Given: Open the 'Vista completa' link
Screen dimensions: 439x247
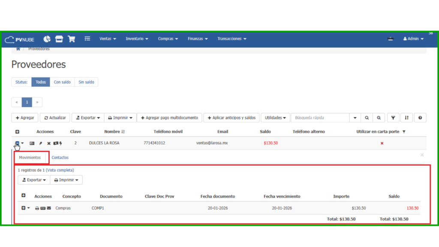Looking at the screenshot, I should coord(60,170).
